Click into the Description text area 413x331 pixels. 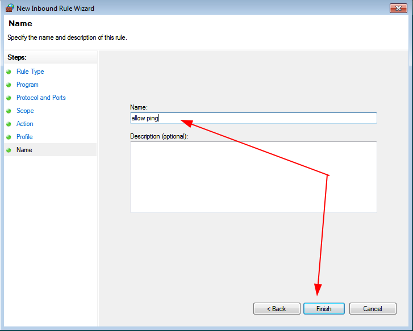(x=253, y=177)
